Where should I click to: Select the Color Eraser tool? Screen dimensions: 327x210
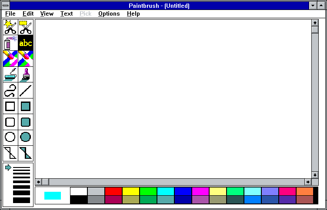tap(10, 59)
